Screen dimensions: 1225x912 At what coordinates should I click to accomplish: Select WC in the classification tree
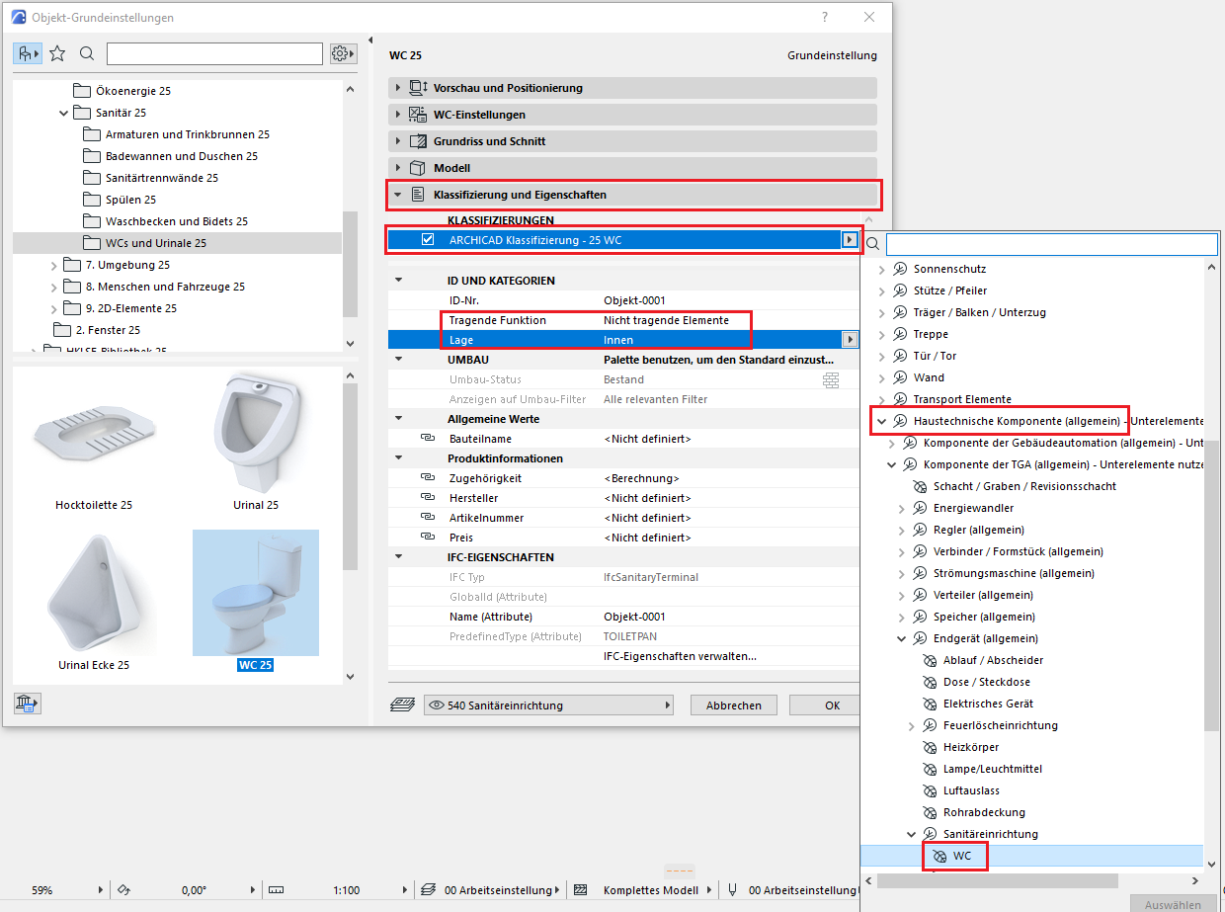[961, 856]
